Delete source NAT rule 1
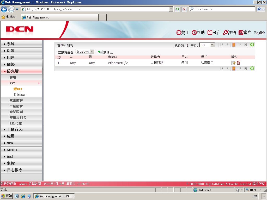Screen dimensions: 267x200 [238, 63]
